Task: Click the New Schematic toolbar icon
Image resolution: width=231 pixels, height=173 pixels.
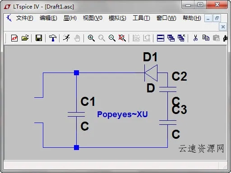Action: [14, 38]
